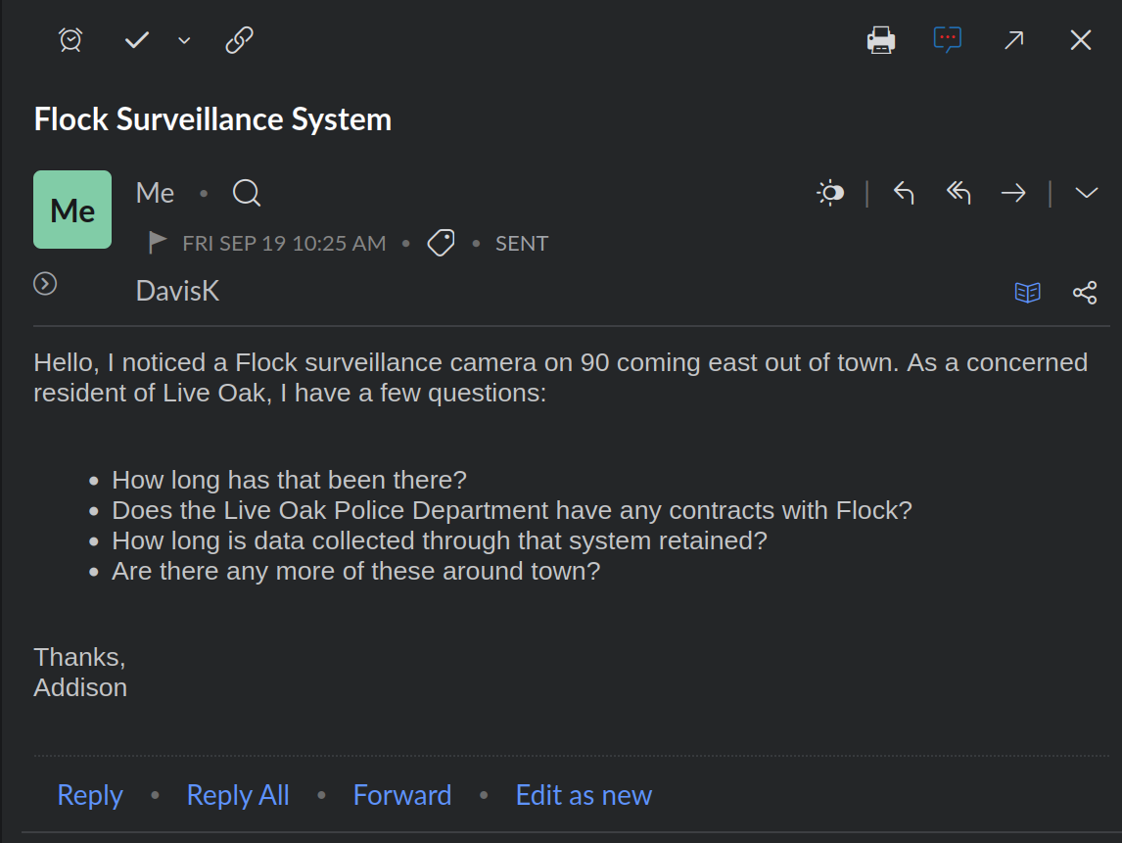
Task: Open the comments chat bubble icon
Action: pyautogui.click(x=948, y=39)
